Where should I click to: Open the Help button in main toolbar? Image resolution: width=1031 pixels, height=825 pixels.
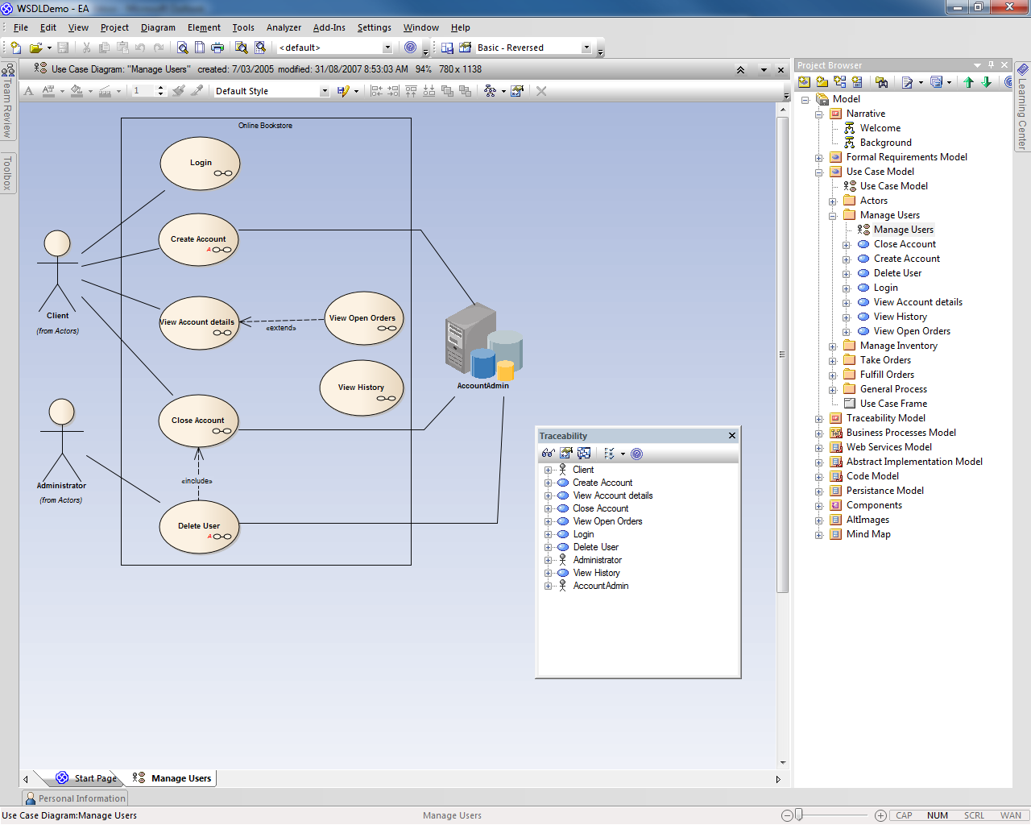coord(410,48)
